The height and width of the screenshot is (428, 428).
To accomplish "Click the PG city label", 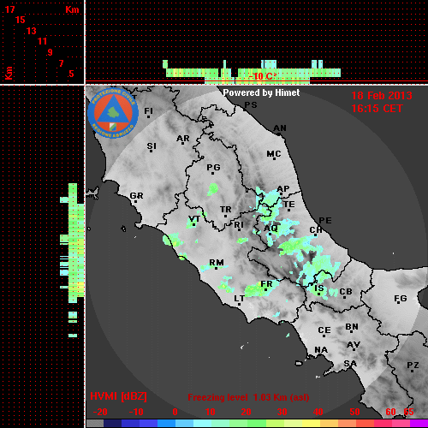I will (213, 167).
